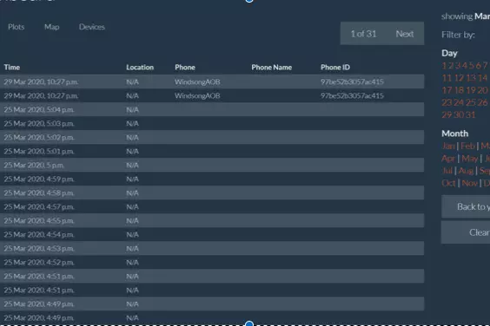Select day 13 in Day filter
The width and height of the screenshot is (490, 326).
471,78
